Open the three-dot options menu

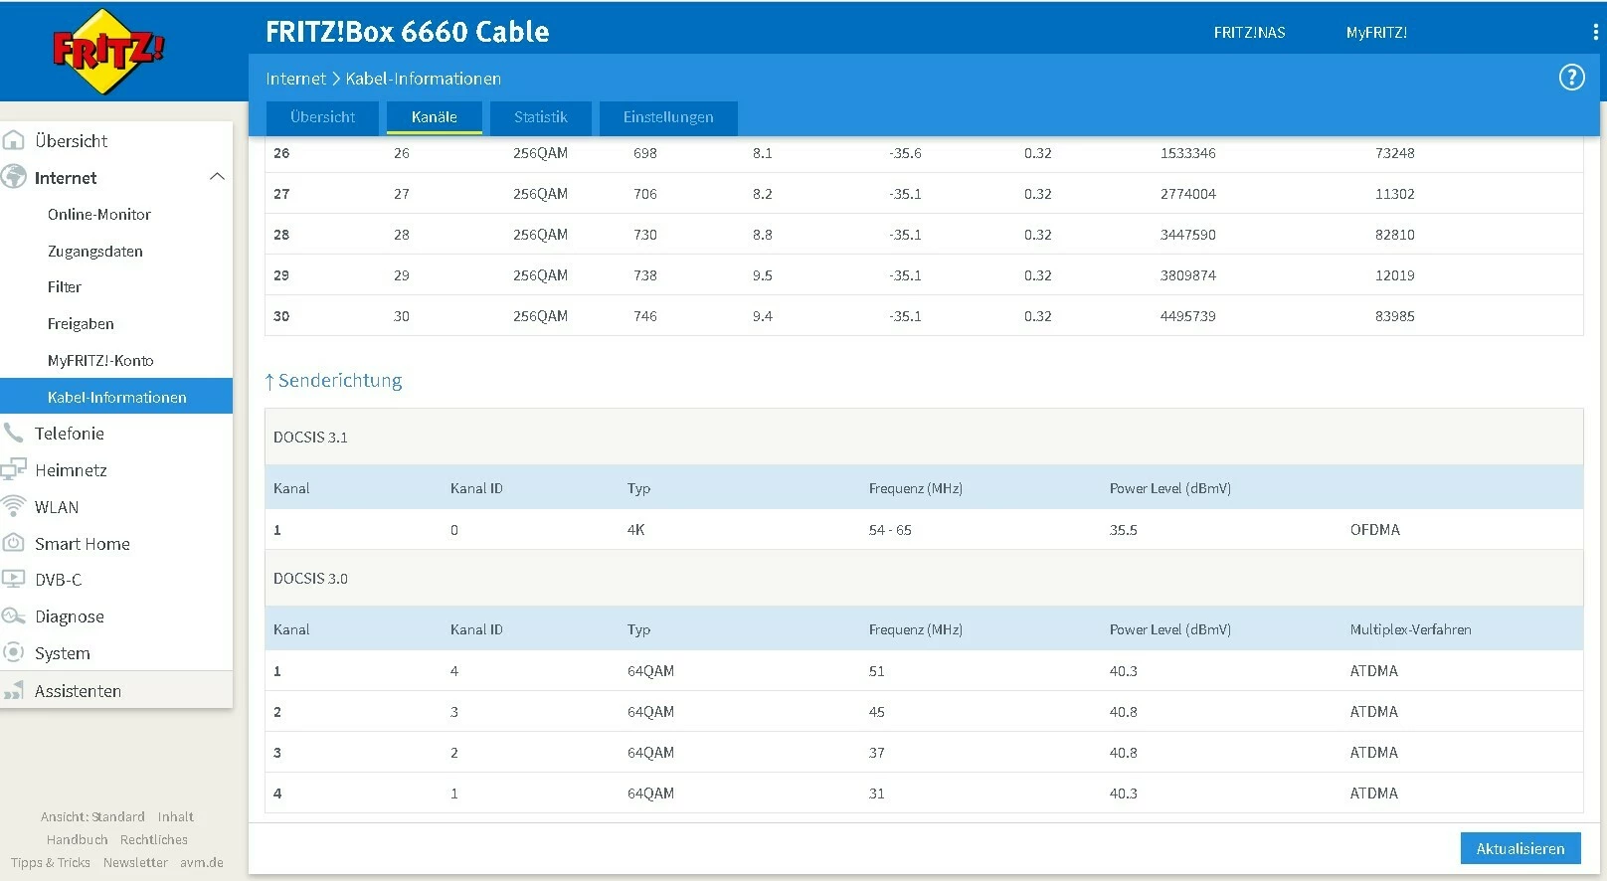1595,33
